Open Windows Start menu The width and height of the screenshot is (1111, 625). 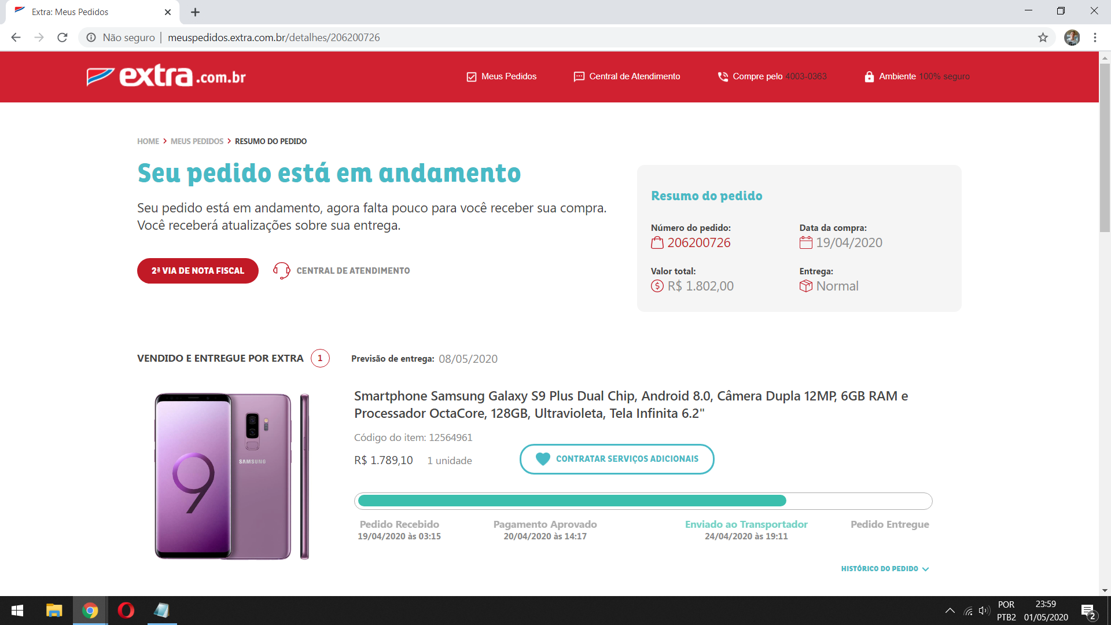point(17,611)
